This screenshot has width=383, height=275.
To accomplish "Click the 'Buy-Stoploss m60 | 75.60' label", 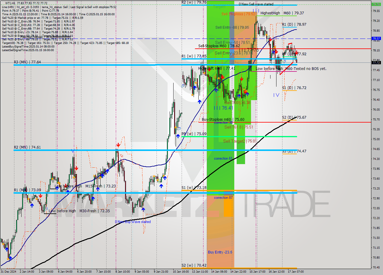I will [223, 119].
